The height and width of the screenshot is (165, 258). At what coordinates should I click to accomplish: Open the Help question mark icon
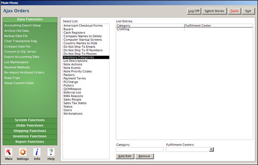tap(51, 152)
